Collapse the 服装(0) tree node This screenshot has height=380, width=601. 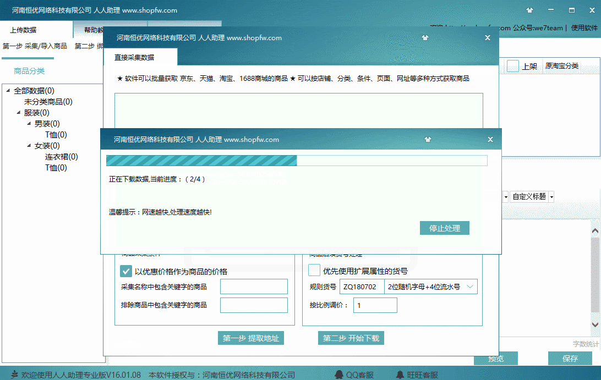pos(18,112)
